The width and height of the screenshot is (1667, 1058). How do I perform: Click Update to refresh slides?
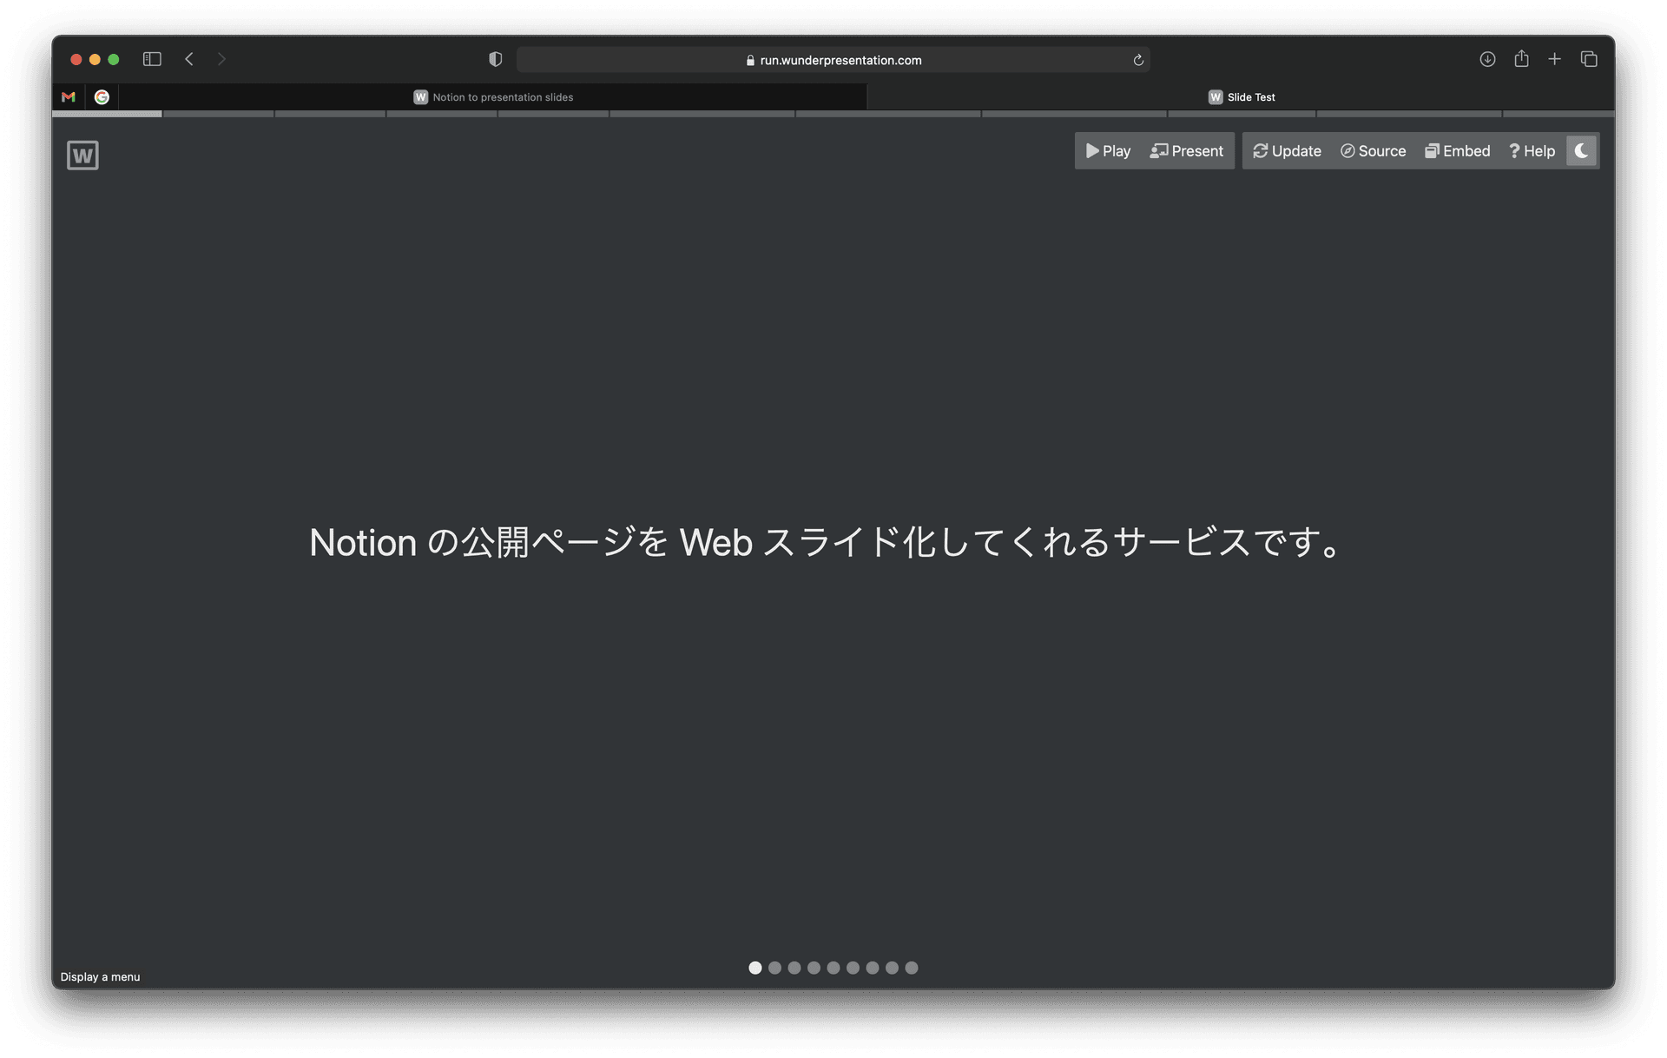click(x=1287, y=151)
